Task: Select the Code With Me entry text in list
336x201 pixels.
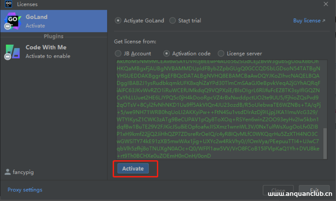Action: click(x=46, y=51)
